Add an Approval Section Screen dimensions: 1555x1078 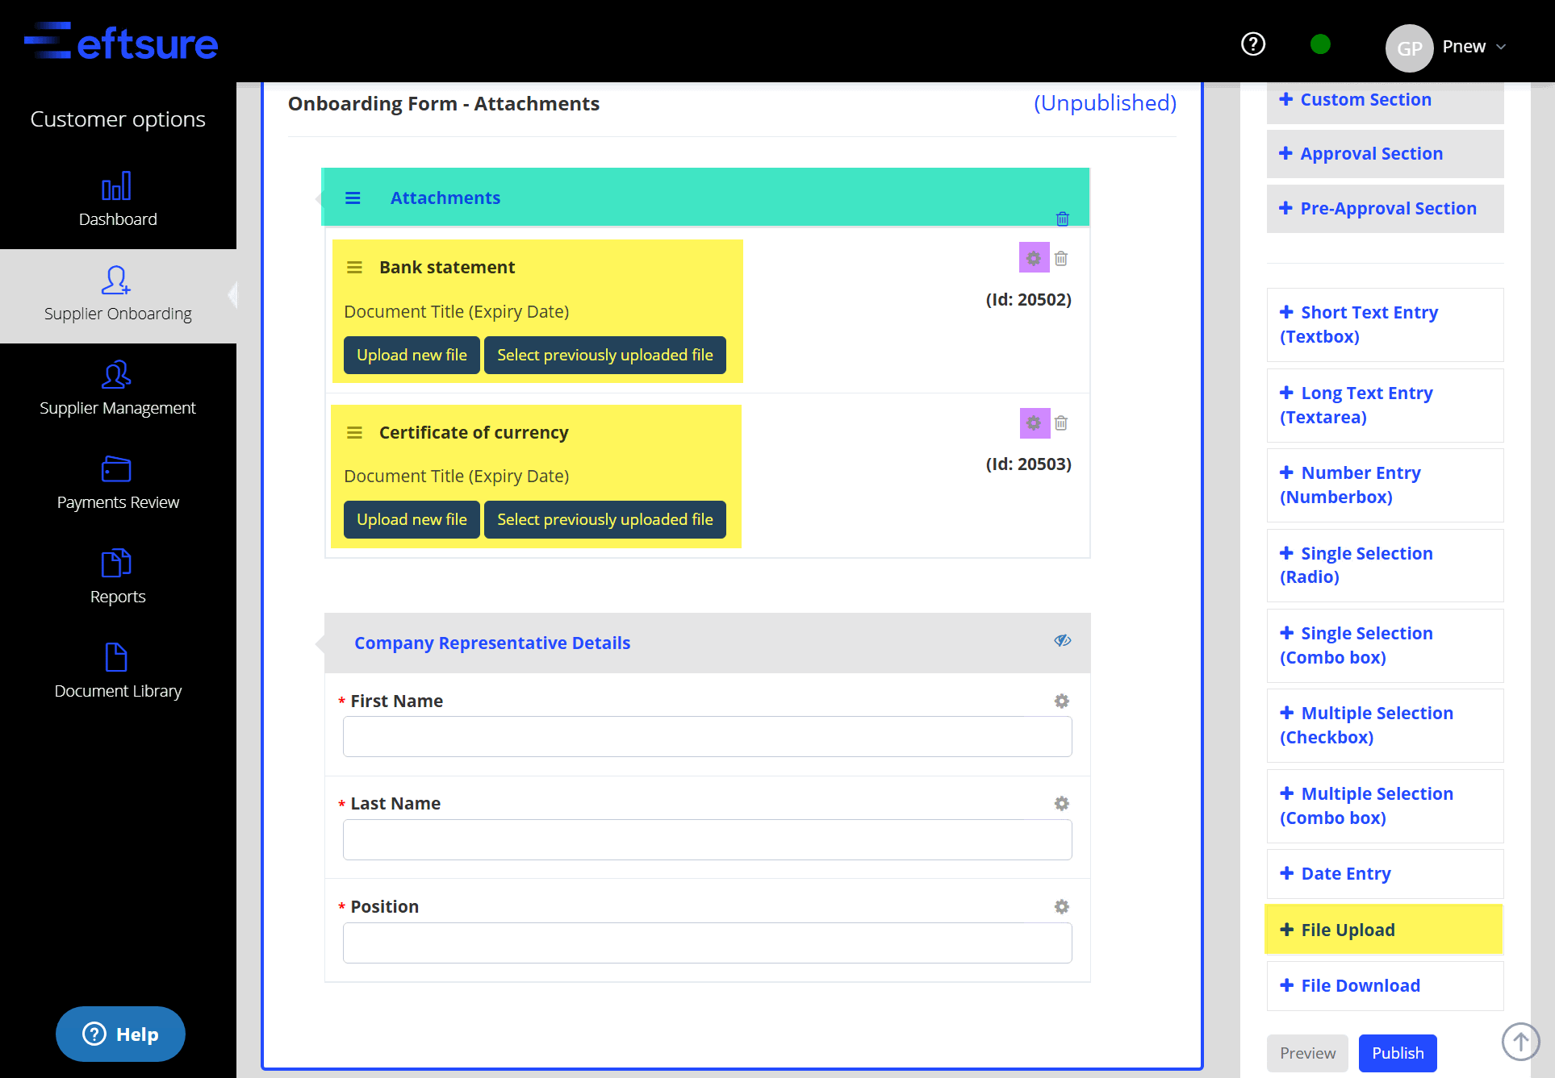coord(1386,154)
